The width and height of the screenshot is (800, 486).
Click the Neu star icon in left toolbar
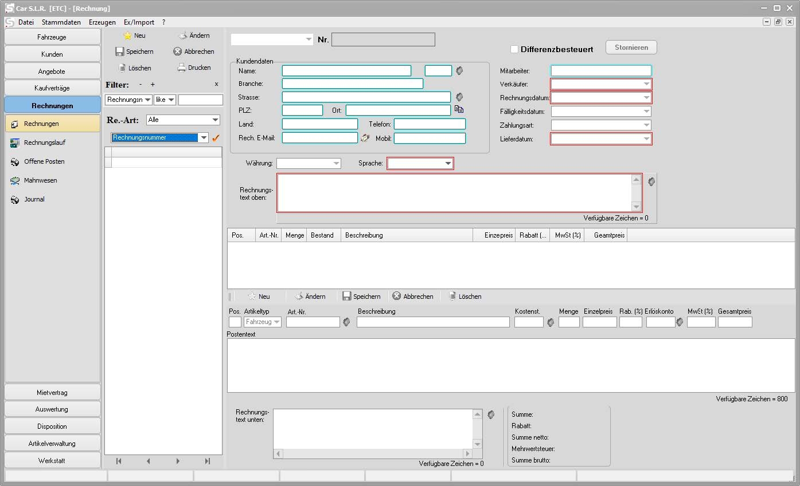(128, 35)
